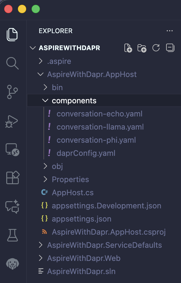Refresh the explorer tree

coord(156,48)
